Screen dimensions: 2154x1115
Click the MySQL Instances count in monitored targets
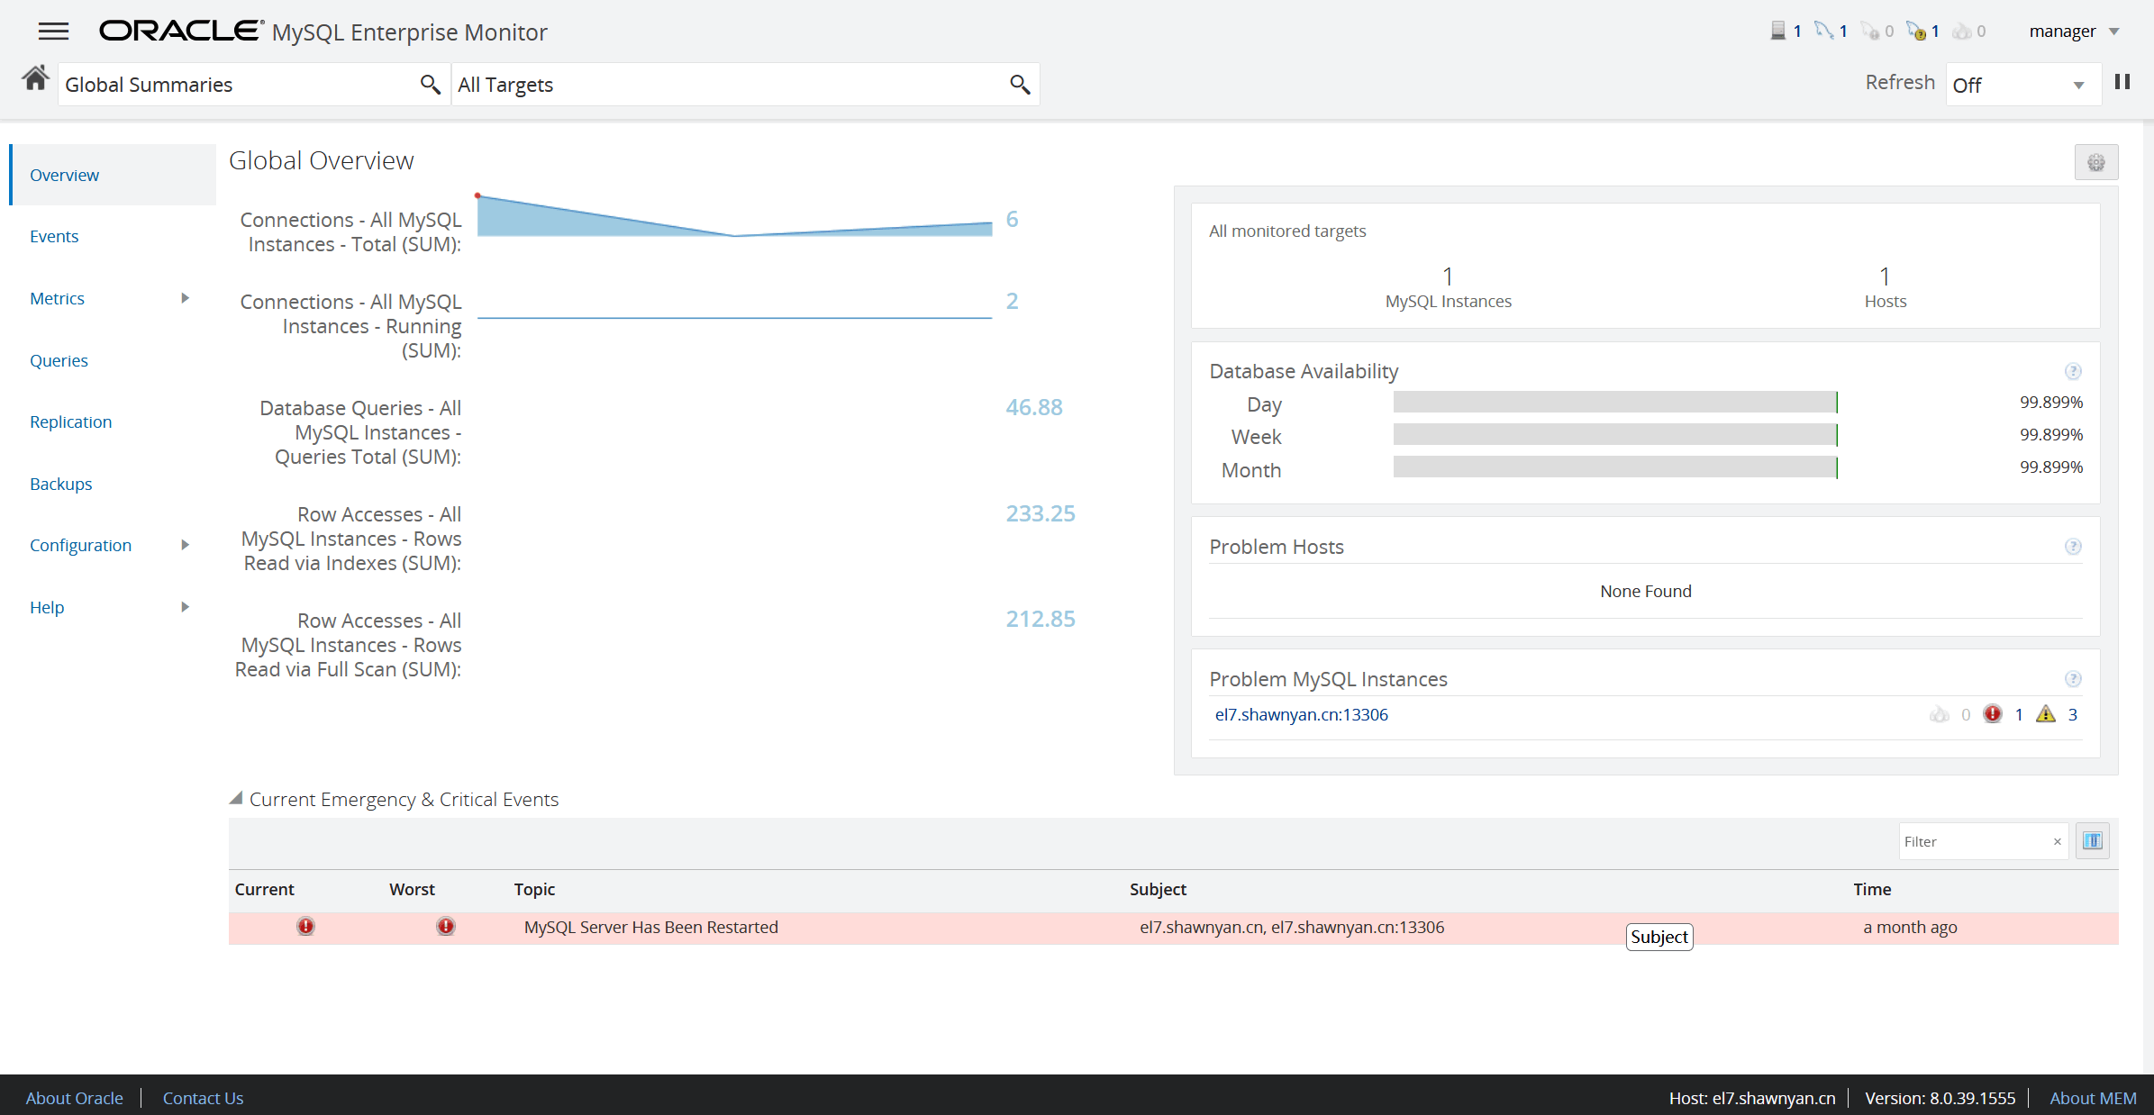pyautogui.click(x=1448, y=276)
